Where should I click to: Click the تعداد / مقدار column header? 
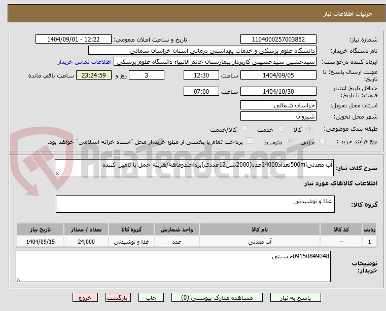coord(86,229)
